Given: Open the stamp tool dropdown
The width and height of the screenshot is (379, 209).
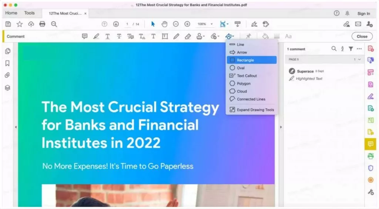Looking at the screenshot, I should pyautogui.click(x=200, y=36).
